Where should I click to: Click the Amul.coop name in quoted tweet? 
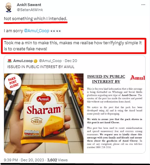23,61
